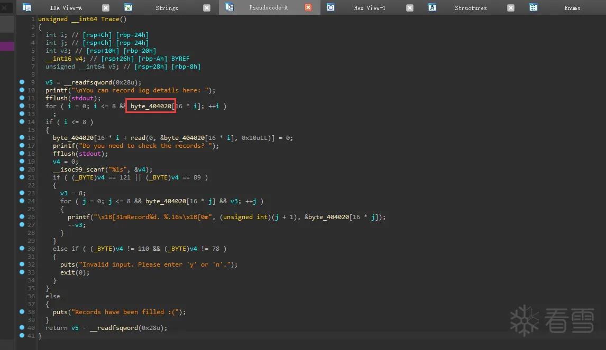Close the Pseudocode-A tab

pyautogui.click(x=308, y=8)
